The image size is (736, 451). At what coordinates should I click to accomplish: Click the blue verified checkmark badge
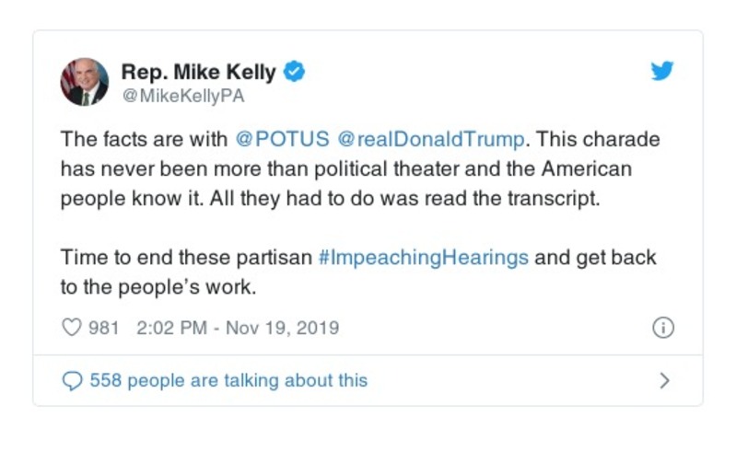pos(294,71)
